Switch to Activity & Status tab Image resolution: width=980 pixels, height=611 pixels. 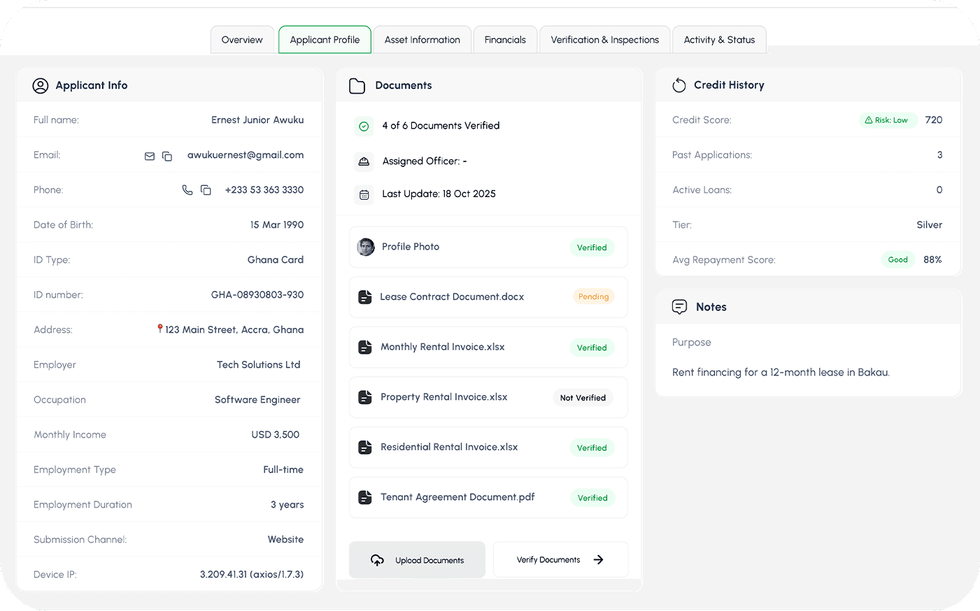pos(719,40)
